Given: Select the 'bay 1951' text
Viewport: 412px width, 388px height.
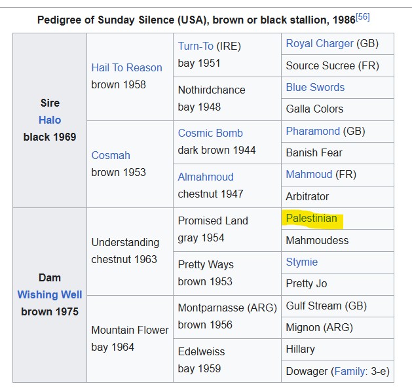Looking at the screenshot, I should [x=199, y=63].
